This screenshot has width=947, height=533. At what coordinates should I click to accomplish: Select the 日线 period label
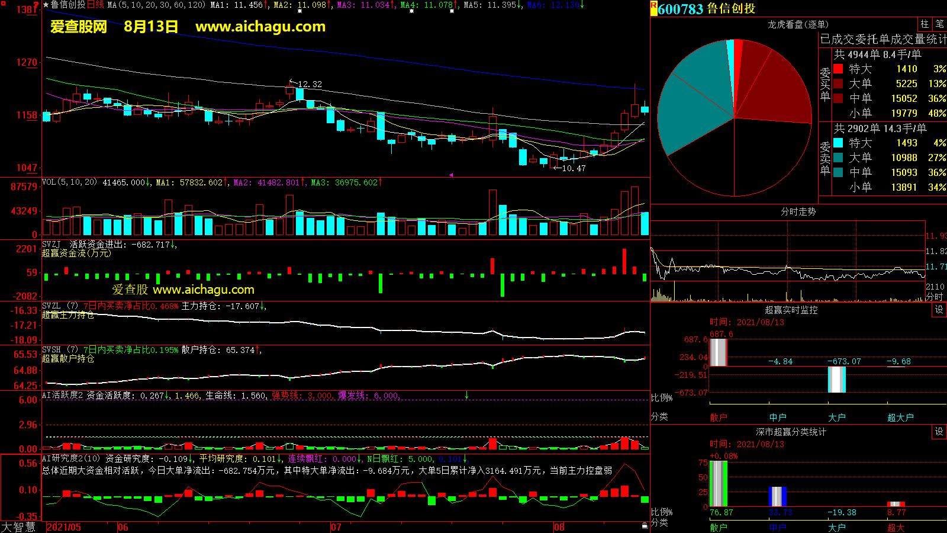[95, 5]
